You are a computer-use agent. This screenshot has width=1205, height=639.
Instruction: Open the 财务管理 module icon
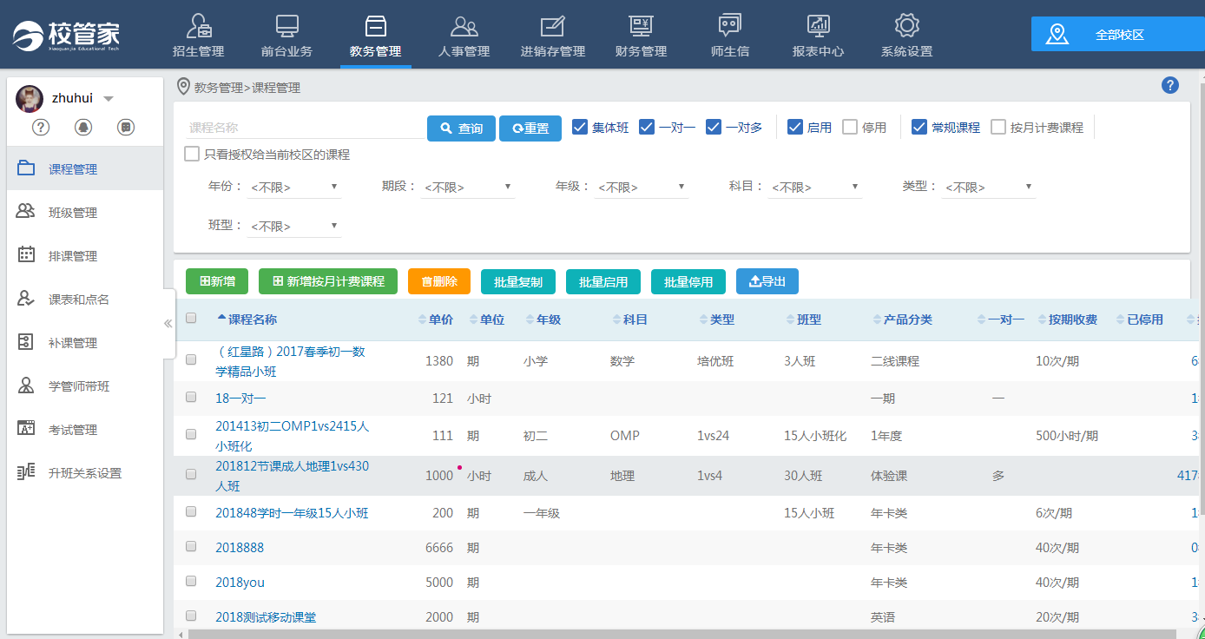pos(641,26)
